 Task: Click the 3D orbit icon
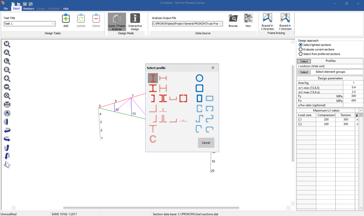(7, 165)
